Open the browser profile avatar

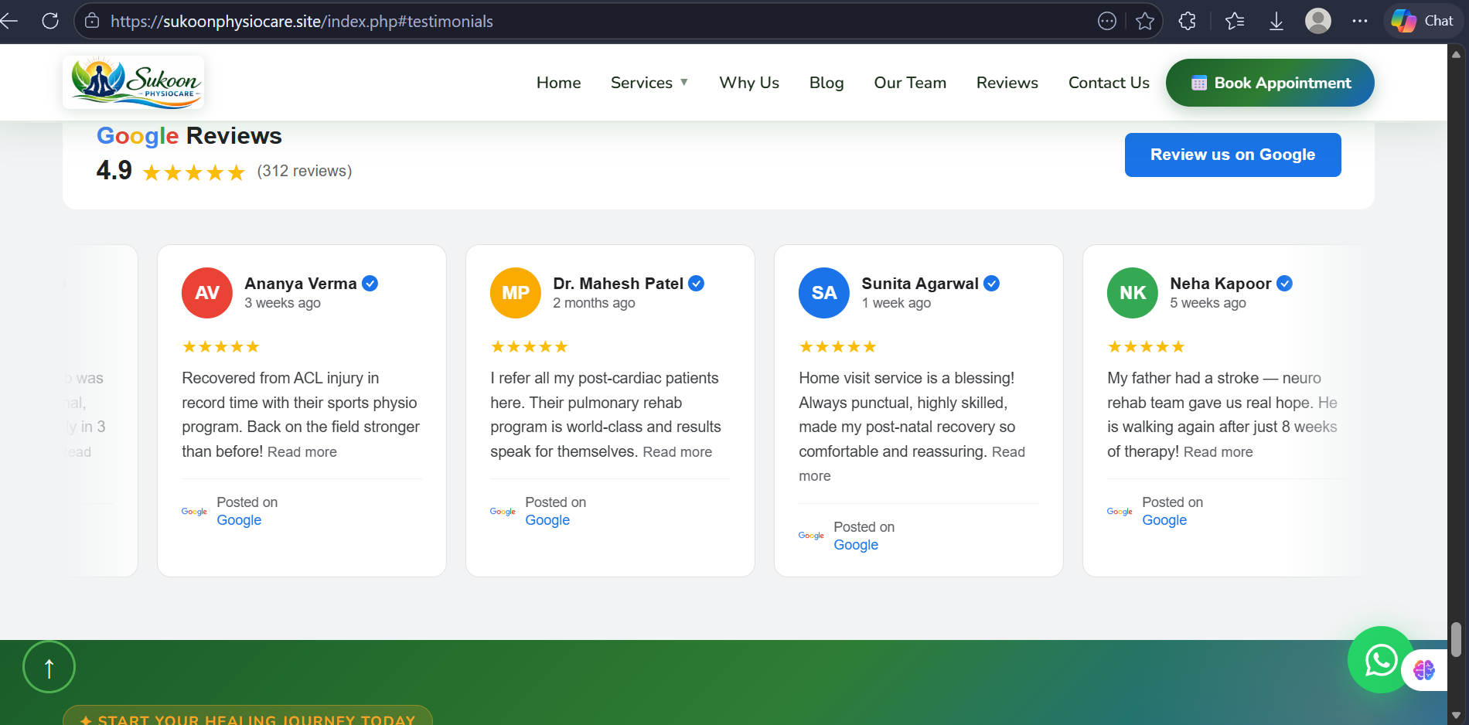click(1317, 21)
